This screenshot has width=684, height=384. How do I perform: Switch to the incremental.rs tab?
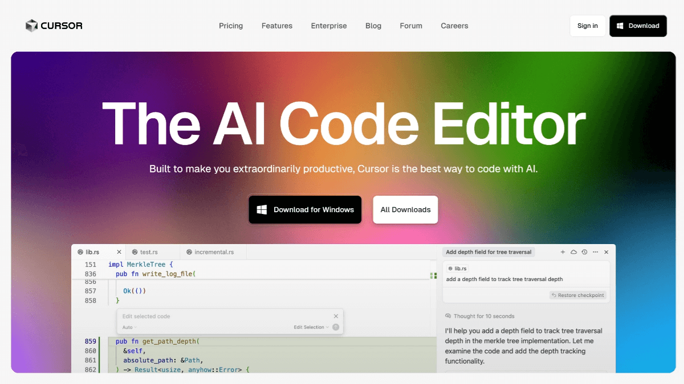point(213,252)
